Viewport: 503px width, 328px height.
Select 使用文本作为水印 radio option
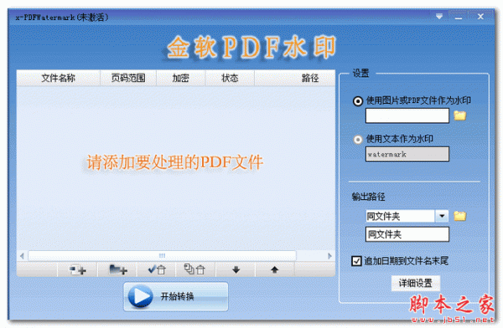[357, 140]
